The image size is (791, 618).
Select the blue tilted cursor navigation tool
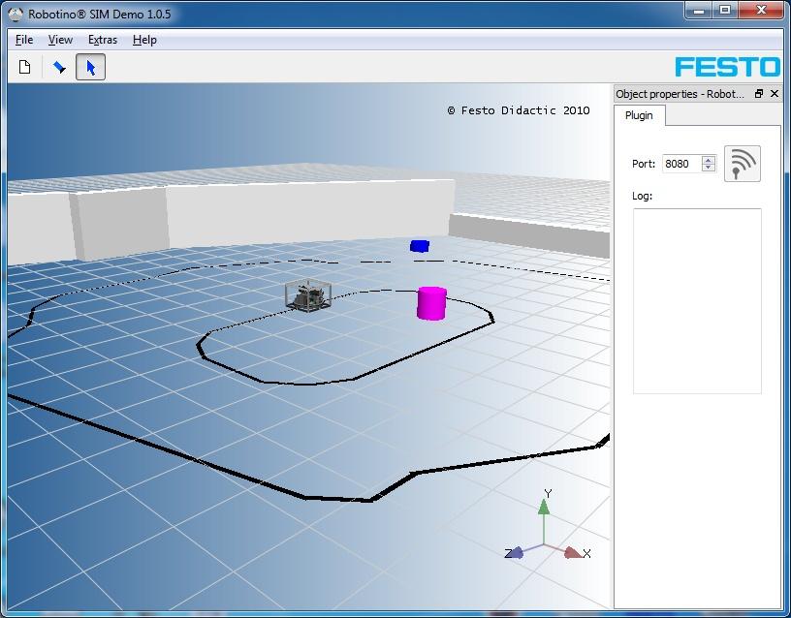59,67
